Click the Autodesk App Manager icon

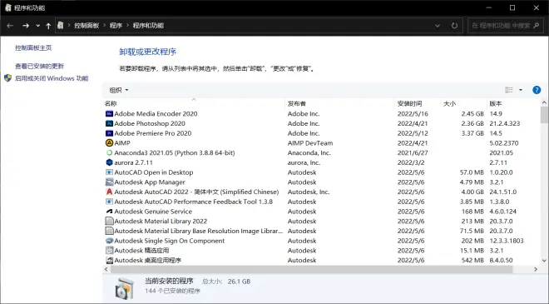click(x=109, y=182)
